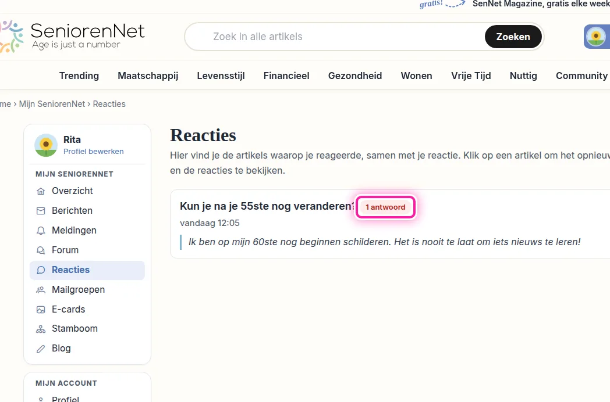Click the Rita username in sidebar

[72, 140]
